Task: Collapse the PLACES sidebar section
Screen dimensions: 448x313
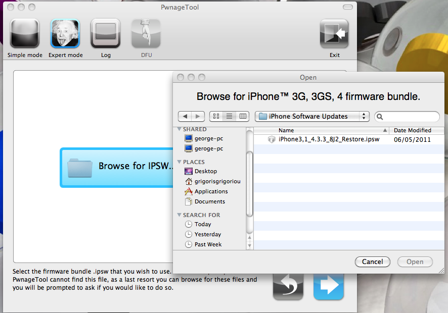Action: pos(180,162)
